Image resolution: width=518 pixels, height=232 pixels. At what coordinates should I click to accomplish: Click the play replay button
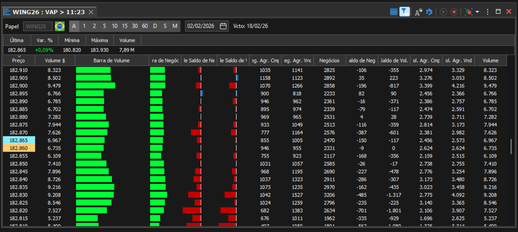[x=443, y=12]
